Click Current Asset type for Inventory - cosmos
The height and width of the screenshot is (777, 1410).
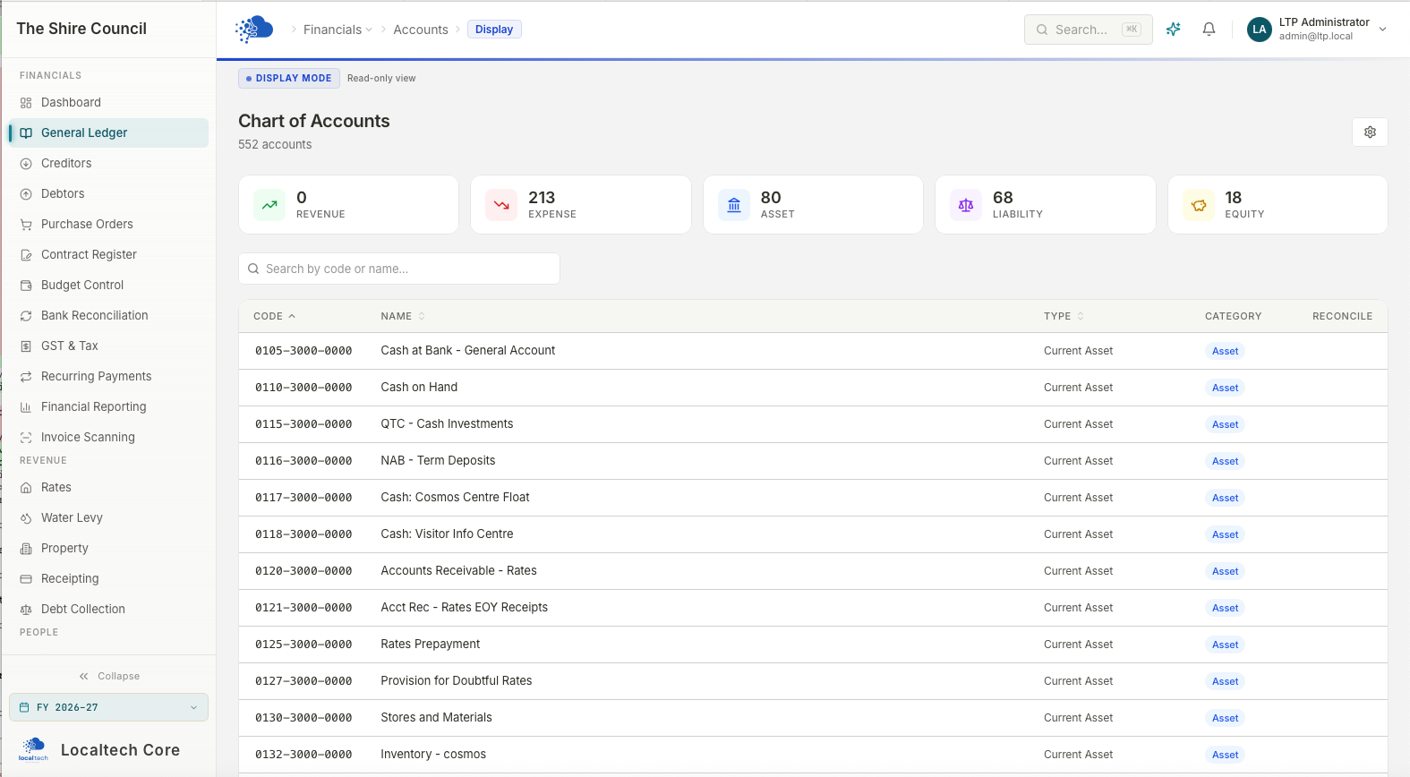click(1078, 755)
